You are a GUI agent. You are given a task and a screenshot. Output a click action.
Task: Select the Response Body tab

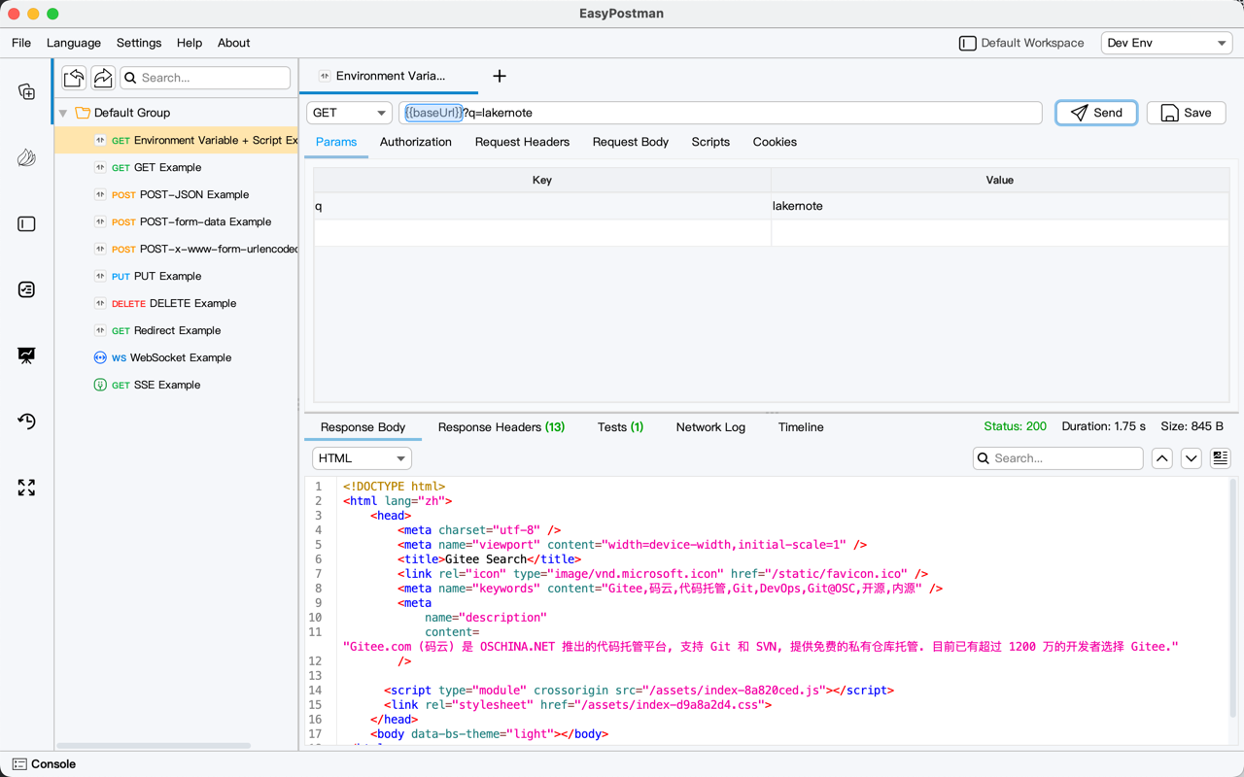363,427
